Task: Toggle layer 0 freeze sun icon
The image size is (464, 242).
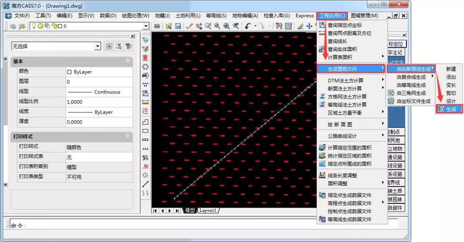Action: (40, 26)
